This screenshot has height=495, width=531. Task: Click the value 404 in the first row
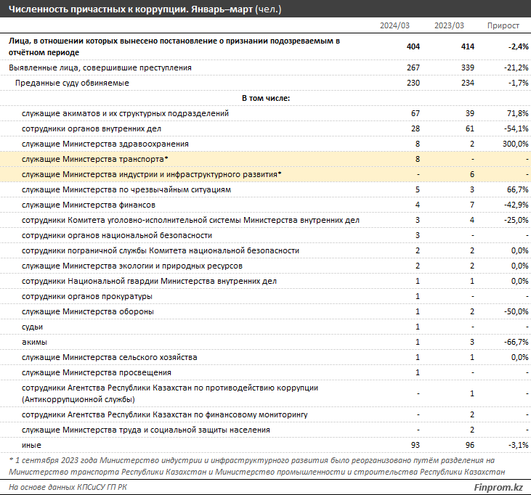point(413,46)
